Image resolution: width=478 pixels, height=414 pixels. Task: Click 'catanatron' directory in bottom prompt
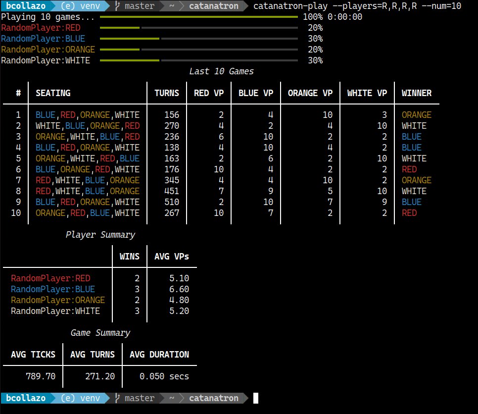click(x=214, y=398)
